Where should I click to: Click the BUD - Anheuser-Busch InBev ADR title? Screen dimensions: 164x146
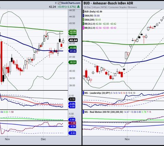pyautogui.click(x=108, y=3)
